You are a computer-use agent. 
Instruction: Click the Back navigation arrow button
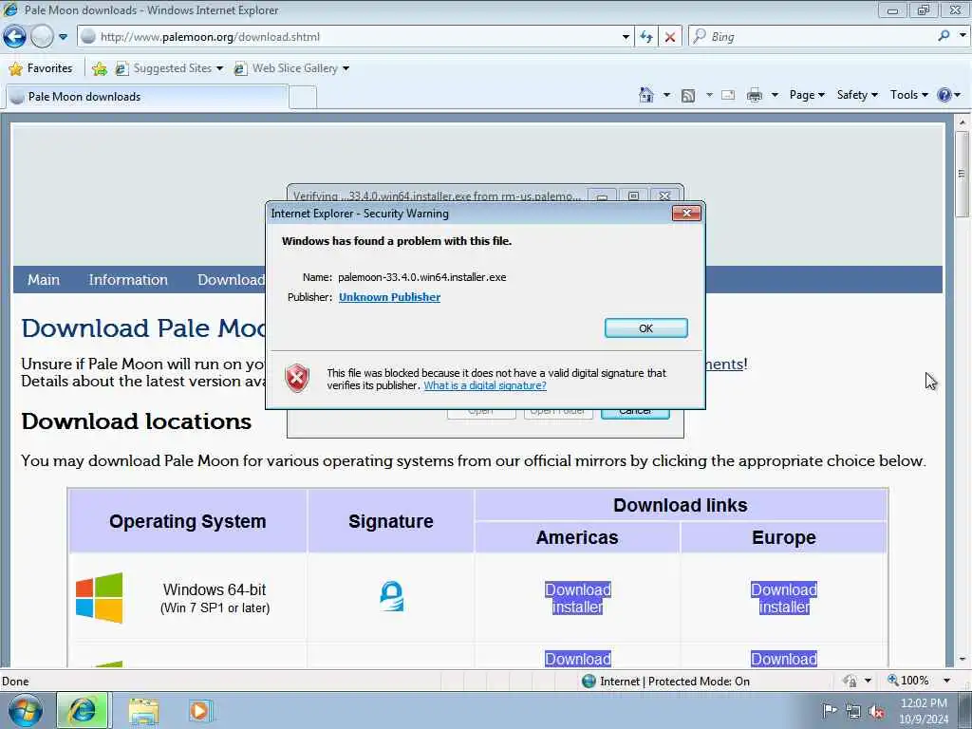(x=14, y=37)
